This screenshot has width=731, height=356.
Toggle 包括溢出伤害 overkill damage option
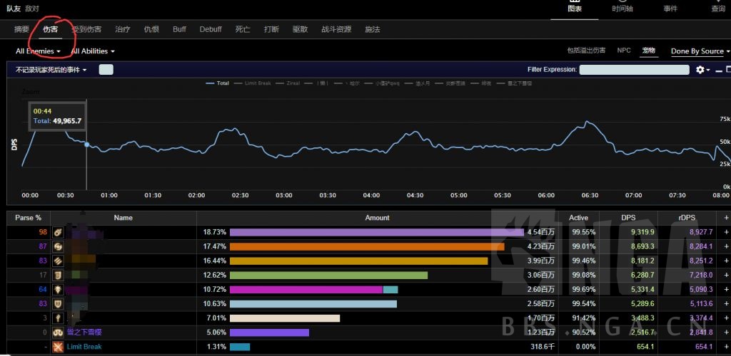(x=585, y=51)
